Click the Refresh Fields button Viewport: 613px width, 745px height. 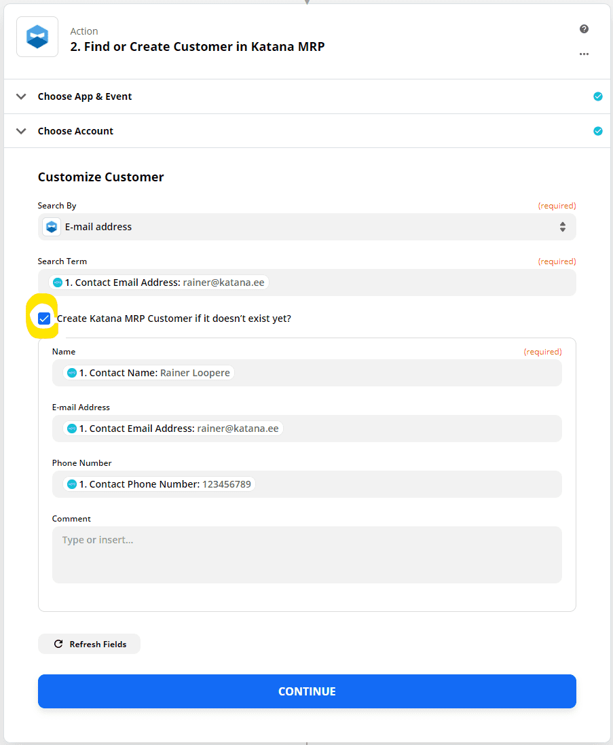pos(89,644)
